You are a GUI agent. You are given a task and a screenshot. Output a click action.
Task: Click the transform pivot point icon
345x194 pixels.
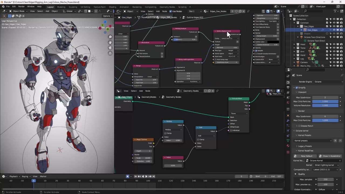80,11
